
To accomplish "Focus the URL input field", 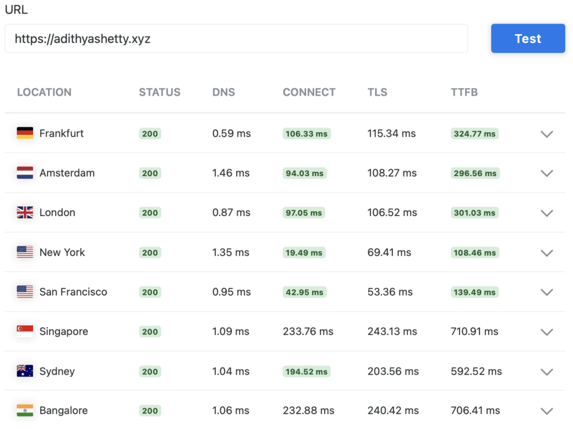I will [236, 39].
